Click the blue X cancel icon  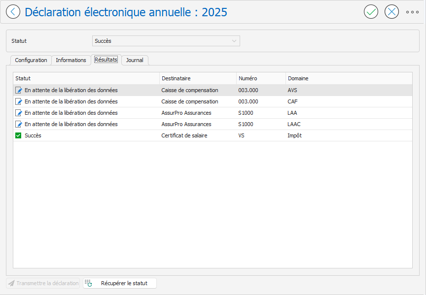tap(391, 12)
